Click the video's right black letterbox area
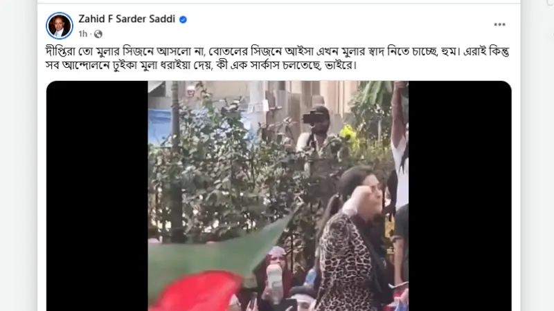Screen dimensions: 554x311 tap(460, 196)
